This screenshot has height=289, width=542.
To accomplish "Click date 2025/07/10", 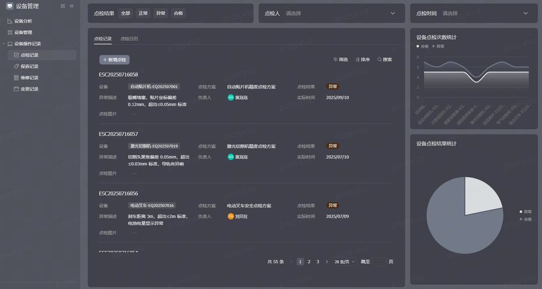I will [x=337, y=157].
